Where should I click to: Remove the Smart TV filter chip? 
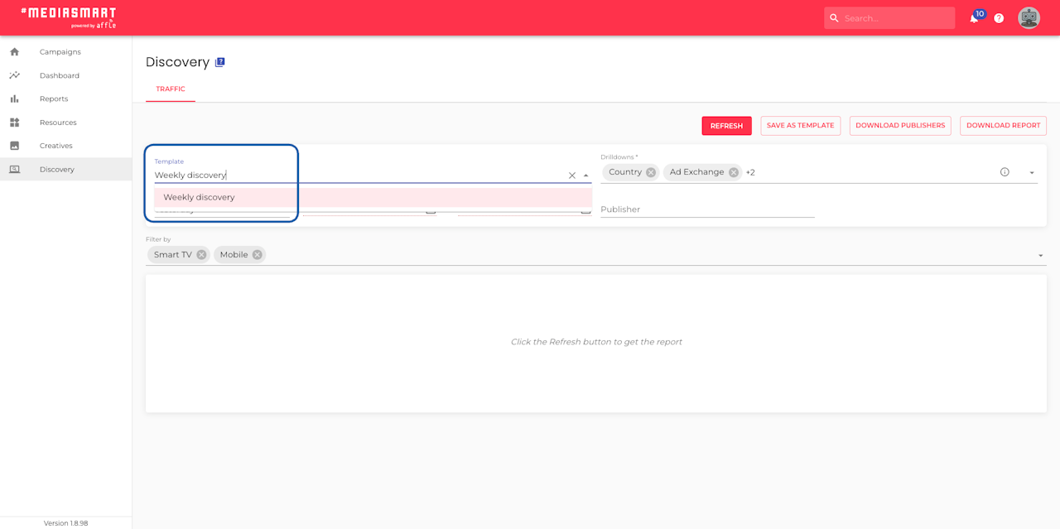[x=201, y=255]
